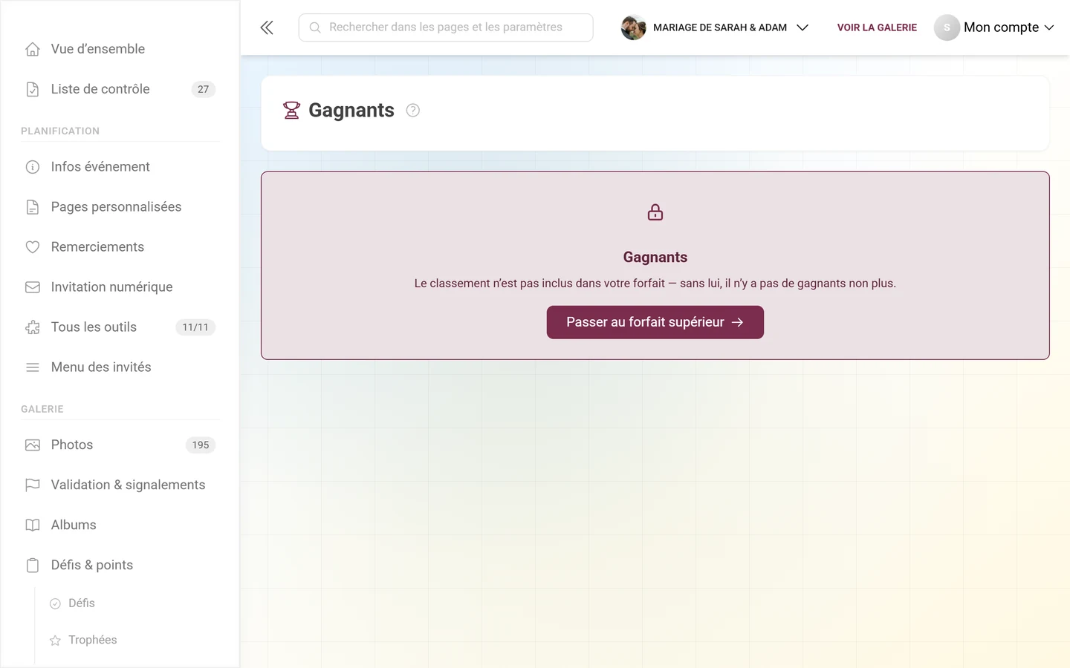
Task: Expand the Mon compte menu
Action: click(x=994, y=27)
